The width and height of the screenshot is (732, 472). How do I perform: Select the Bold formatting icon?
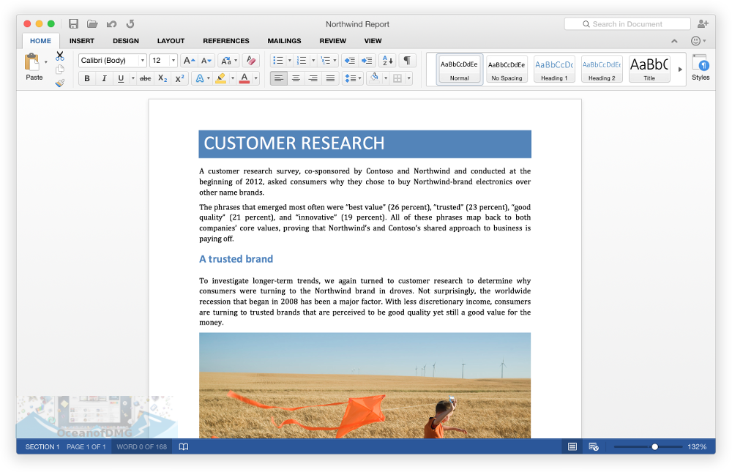pyautogui.click(x=87, y=78)
